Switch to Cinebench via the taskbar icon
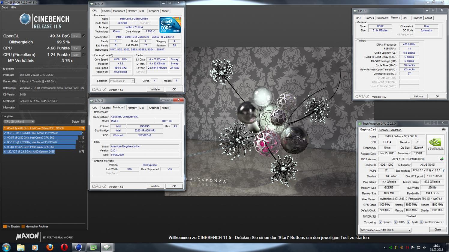 [79, 247]
